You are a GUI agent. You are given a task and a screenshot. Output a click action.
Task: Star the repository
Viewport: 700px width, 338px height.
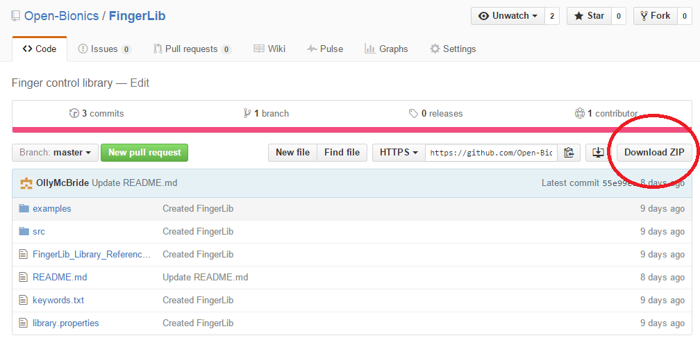coord(589,16)
